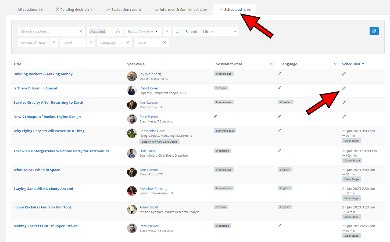The image size is (390, 242).
Task: Sort by the Scheduled column header
Action: coord(351,64)
